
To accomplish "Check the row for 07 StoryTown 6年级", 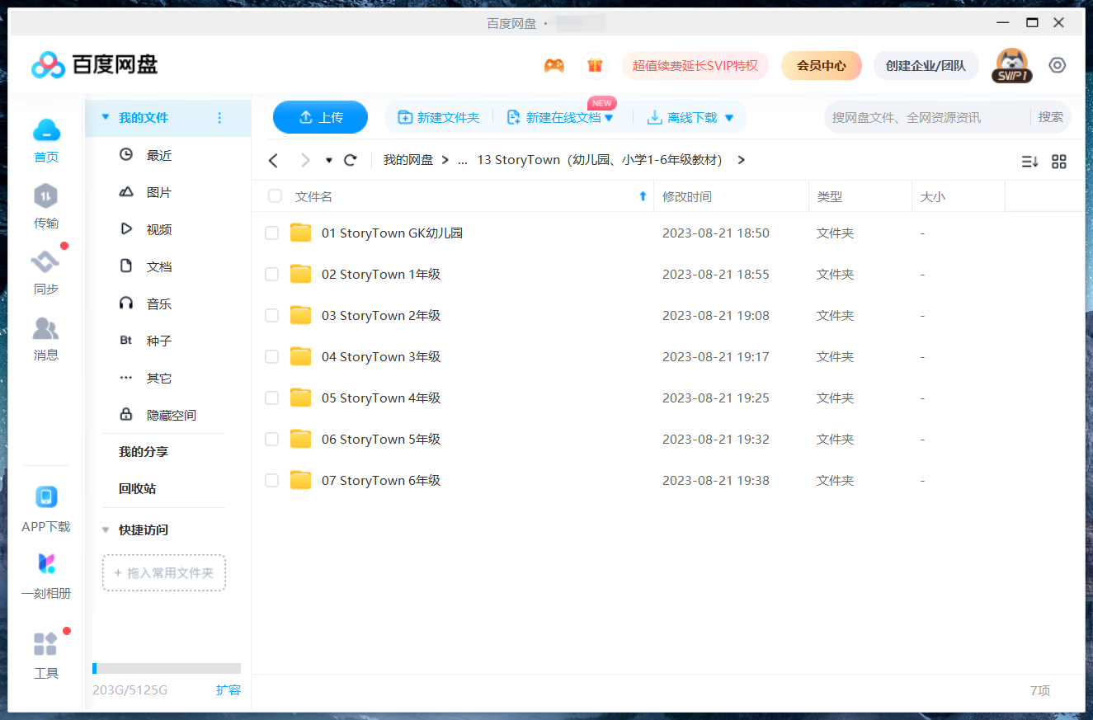I will (x=271, y=480).
